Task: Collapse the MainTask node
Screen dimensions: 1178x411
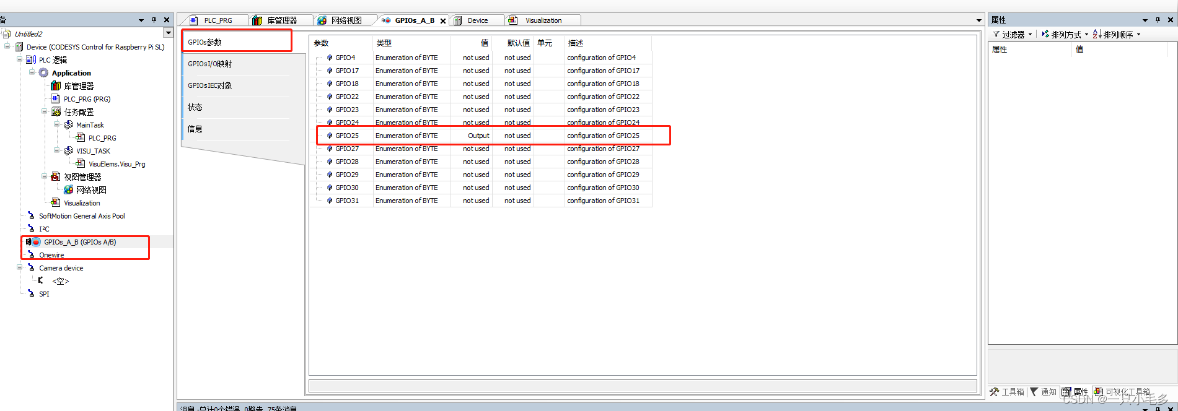Action: click(x=56, y=124)
